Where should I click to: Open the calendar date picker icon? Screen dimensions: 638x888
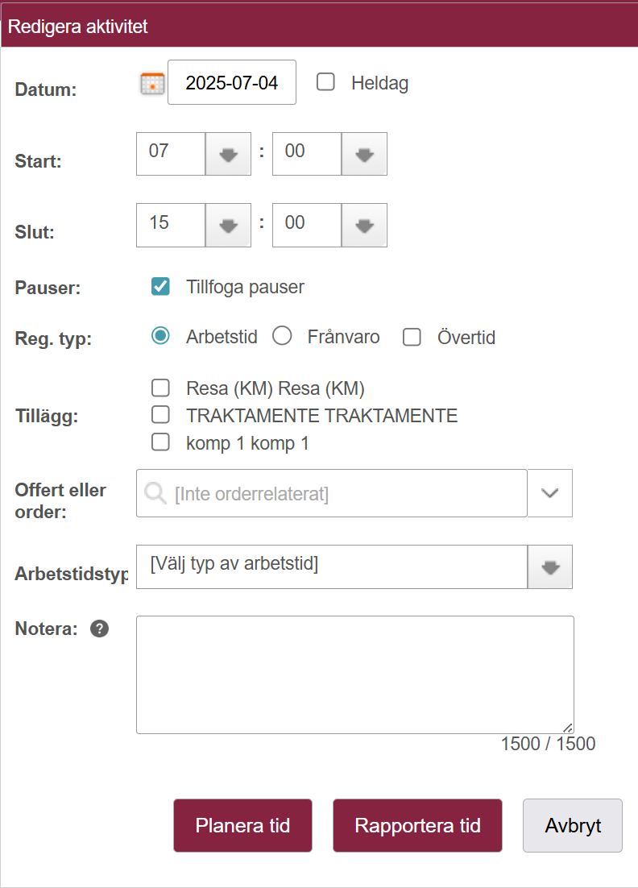[152, 84]
